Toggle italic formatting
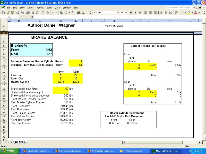Image resolution: width=206 pixels, height=154 pixels. point(135,13)
